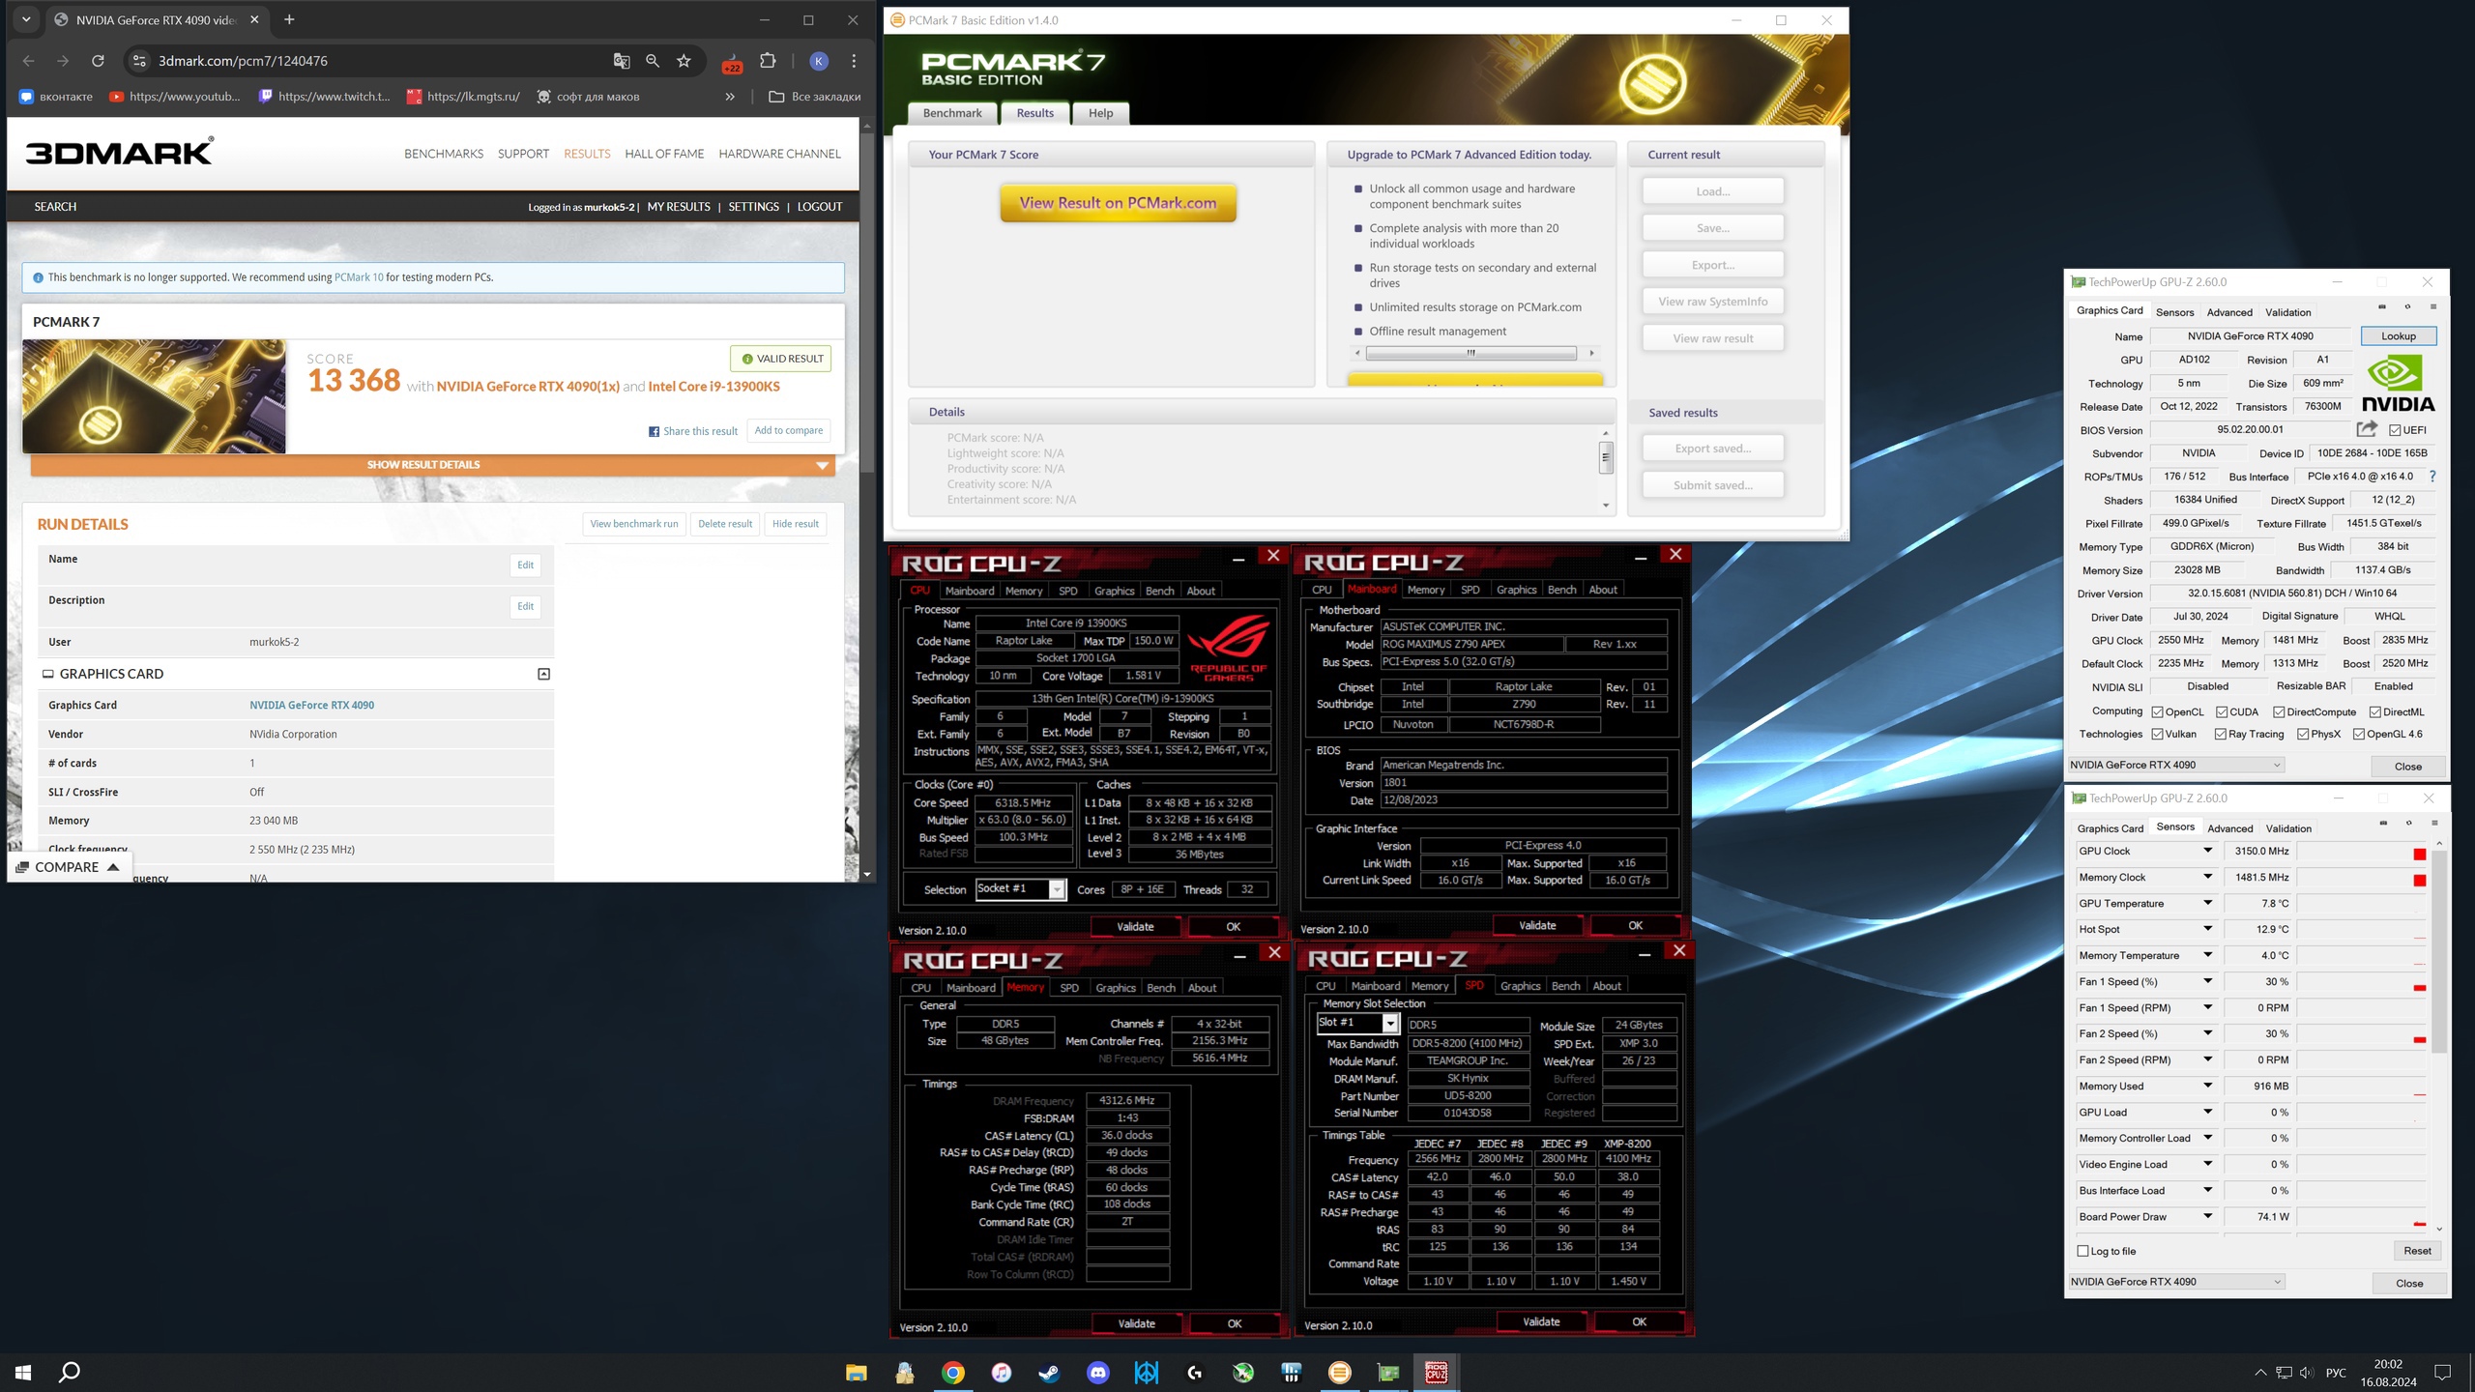
Task: Open Chrome three-dot menu
Action: [x=854, y=61]
